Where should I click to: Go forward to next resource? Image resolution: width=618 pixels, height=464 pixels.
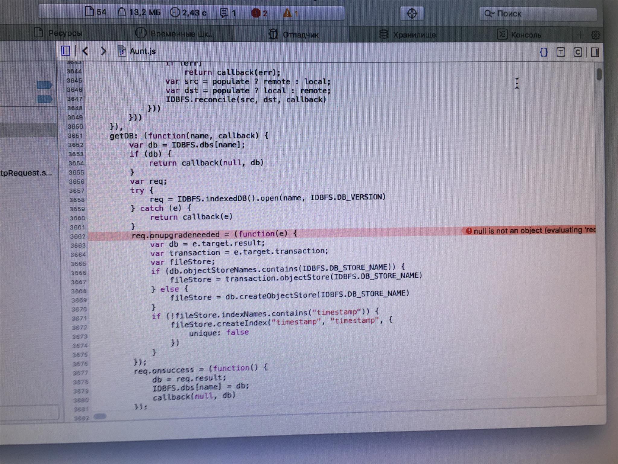[103, 51]
